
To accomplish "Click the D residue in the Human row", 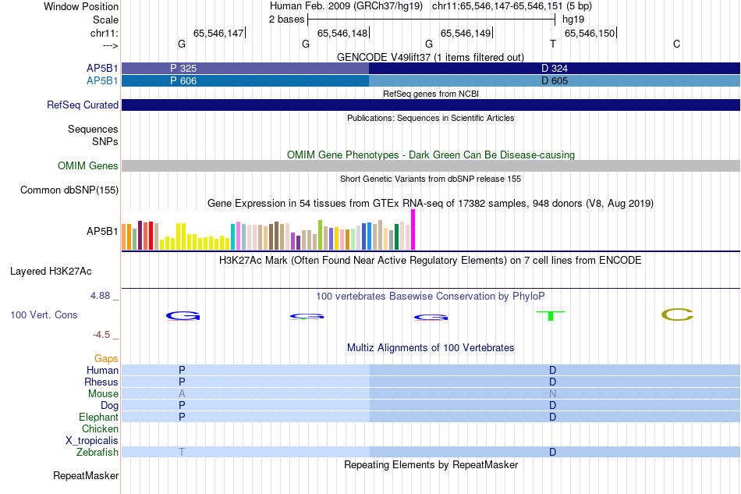I will 552,370.
